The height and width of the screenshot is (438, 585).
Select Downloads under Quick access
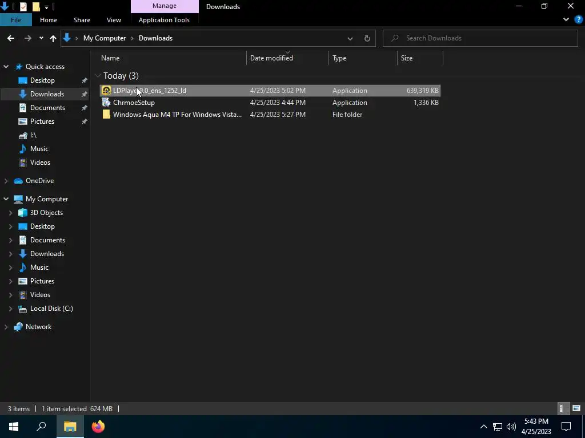pyautogui.click(x=47, y=94)
